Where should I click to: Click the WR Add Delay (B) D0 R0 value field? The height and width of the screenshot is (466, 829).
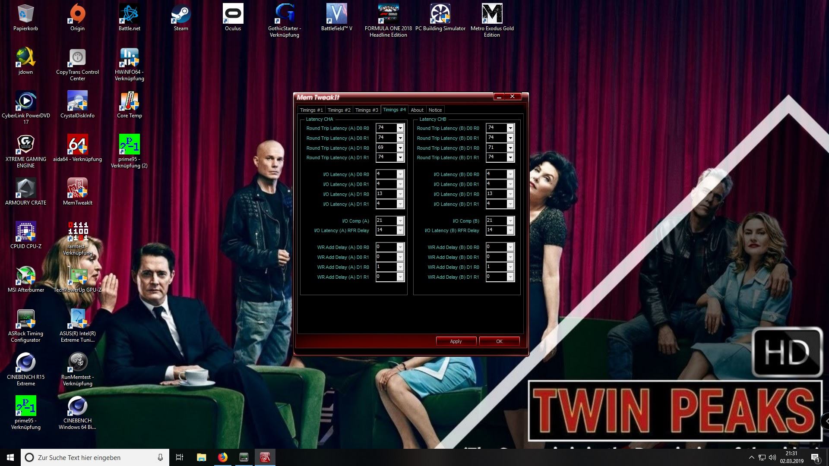click(x=497, y=247)
